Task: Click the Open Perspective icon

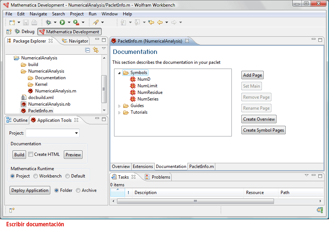Action: coord(9,32)
